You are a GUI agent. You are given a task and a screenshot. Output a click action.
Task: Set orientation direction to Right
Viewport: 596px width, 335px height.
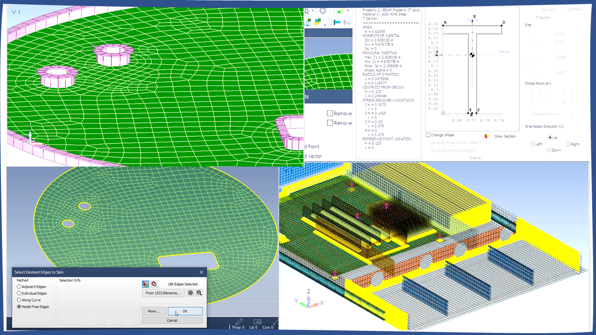pyautogui.click(x=568, y=144)
